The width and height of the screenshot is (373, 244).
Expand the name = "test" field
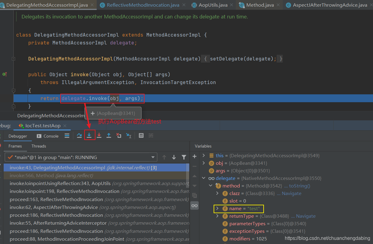pos(217,208)
